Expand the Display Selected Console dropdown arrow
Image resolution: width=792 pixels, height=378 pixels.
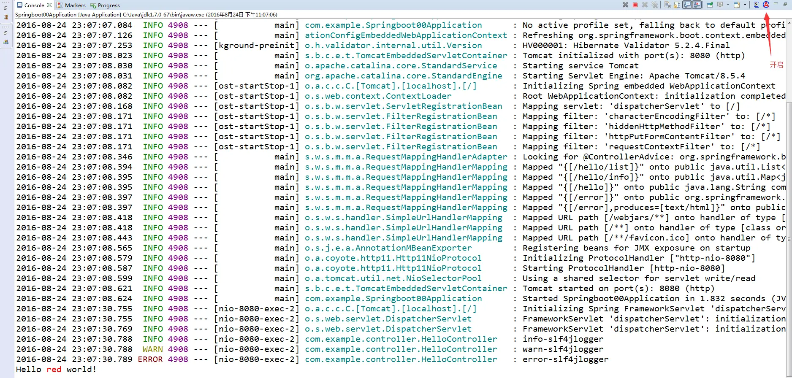(728, 5)
